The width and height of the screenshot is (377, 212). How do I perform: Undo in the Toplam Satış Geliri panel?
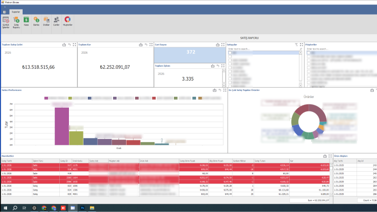pyautogui.click(x=69, y=45)
